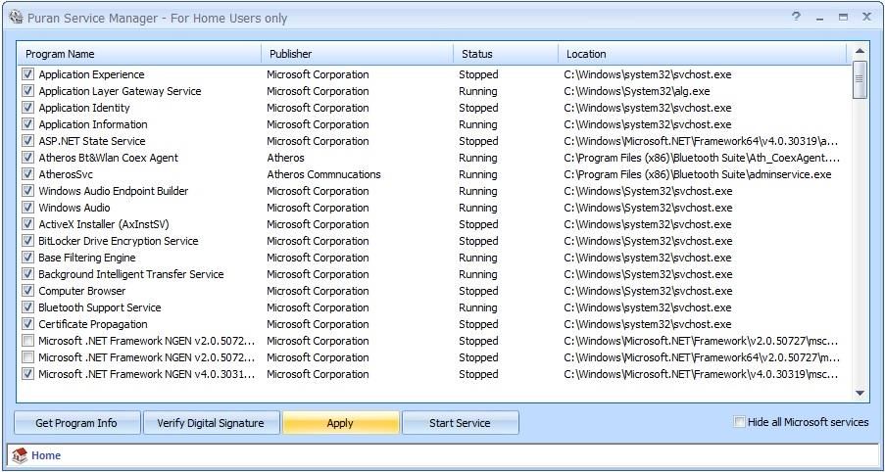The height and width of the screenshot is (472, 885).
Task: Uncheck the Application Experience checkbox
Action: [27, 74]
